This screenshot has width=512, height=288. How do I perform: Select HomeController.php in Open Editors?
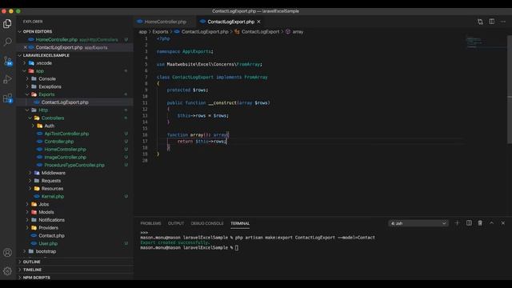pyautogui.click(x=74, y=39)
